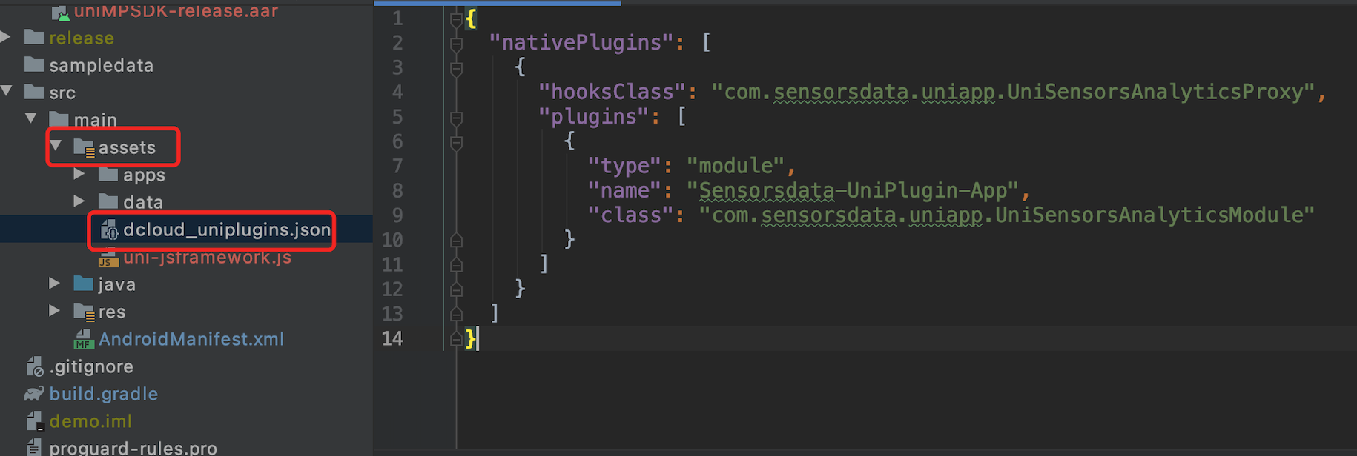1357x456 pixels.
Task: Fold the plugins array at line 5
Action: tap(456, 118)
